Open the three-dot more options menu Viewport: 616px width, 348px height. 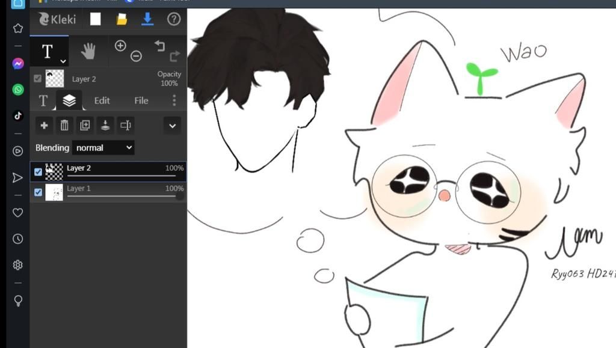(174, 100)
